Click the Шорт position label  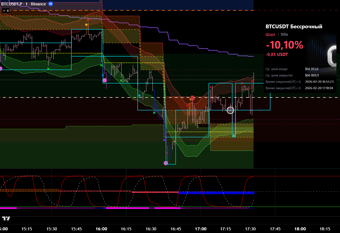(270, 34)
